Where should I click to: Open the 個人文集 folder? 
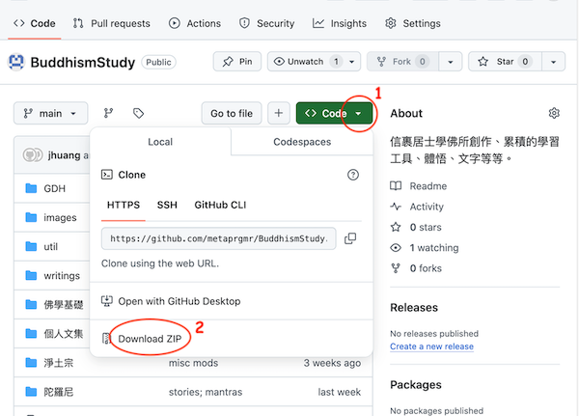[63, 334]
